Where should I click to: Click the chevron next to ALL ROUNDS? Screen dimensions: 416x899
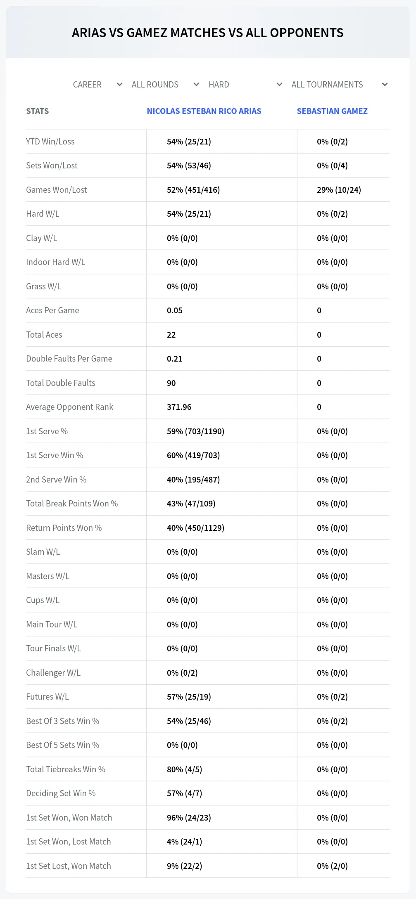[x=196, y=85]
